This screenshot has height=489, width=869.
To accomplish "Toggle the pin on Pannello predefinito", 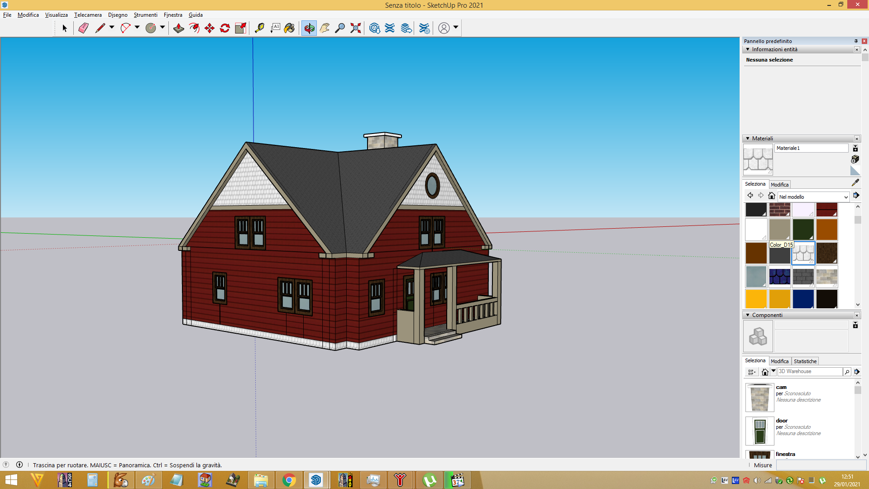I will [856, 41].
